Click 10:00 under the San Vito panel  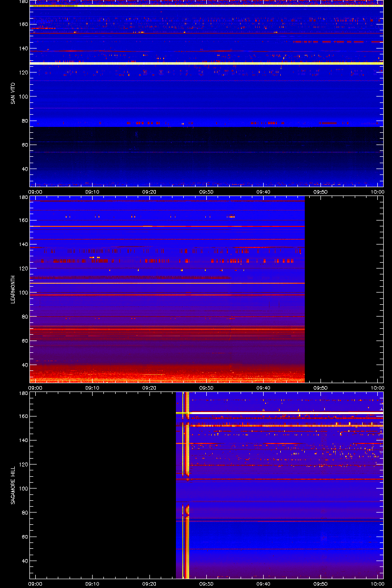(x=377, y=192)
